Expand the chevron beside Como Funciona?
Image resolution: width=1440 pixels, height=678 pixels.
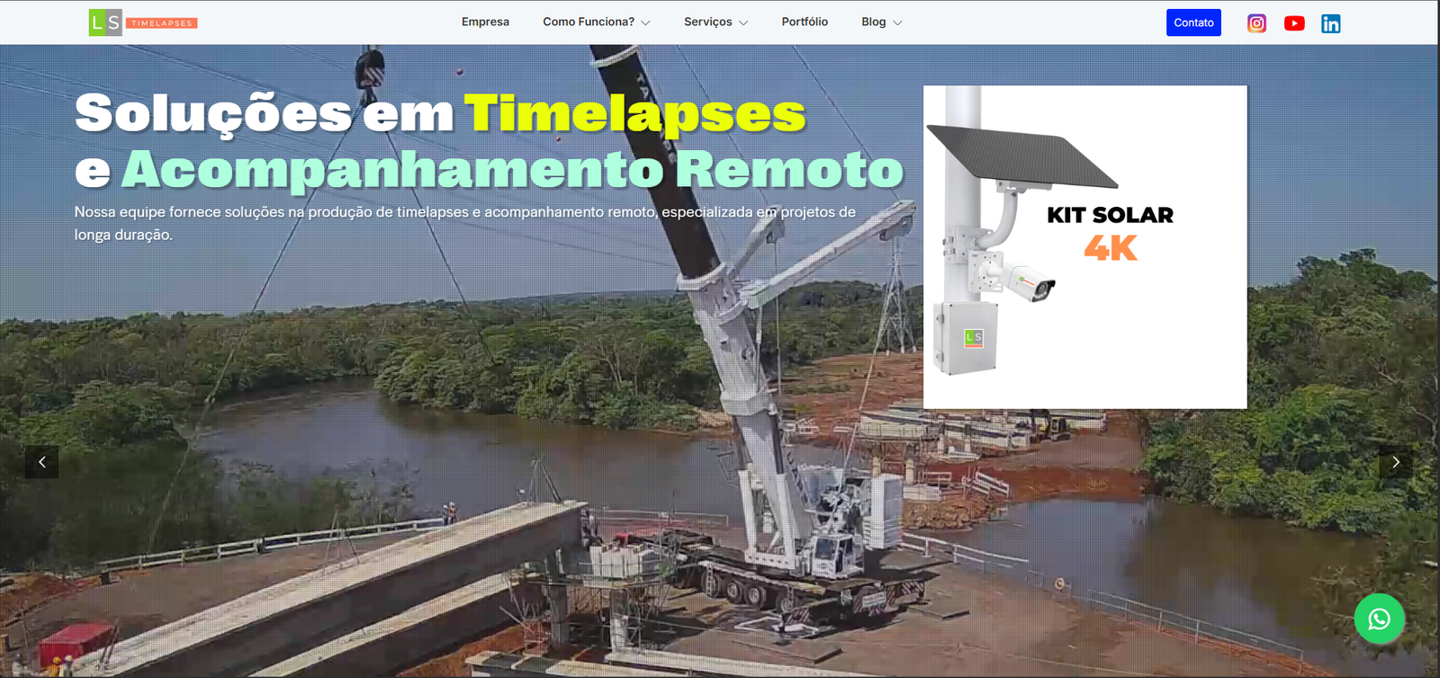point(645,22)
